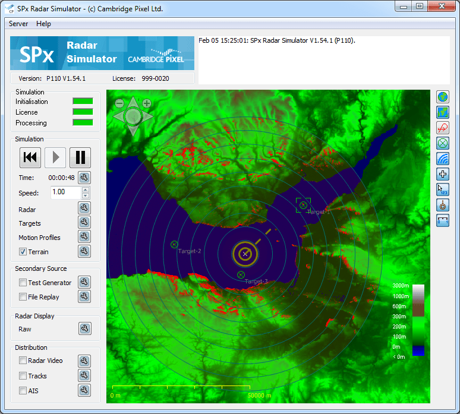Select Target-2 marker on the map
Image resolution: width=460 pixels, height=414 pixels.
(174, 244)
